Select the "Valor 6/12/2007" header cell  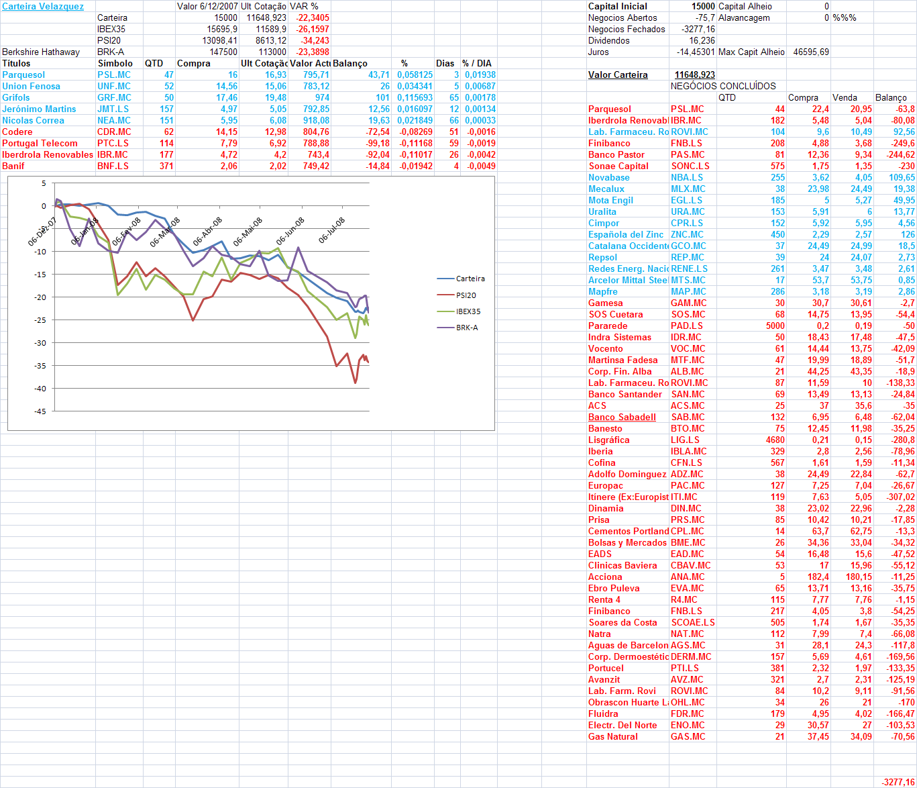(207, 7)
